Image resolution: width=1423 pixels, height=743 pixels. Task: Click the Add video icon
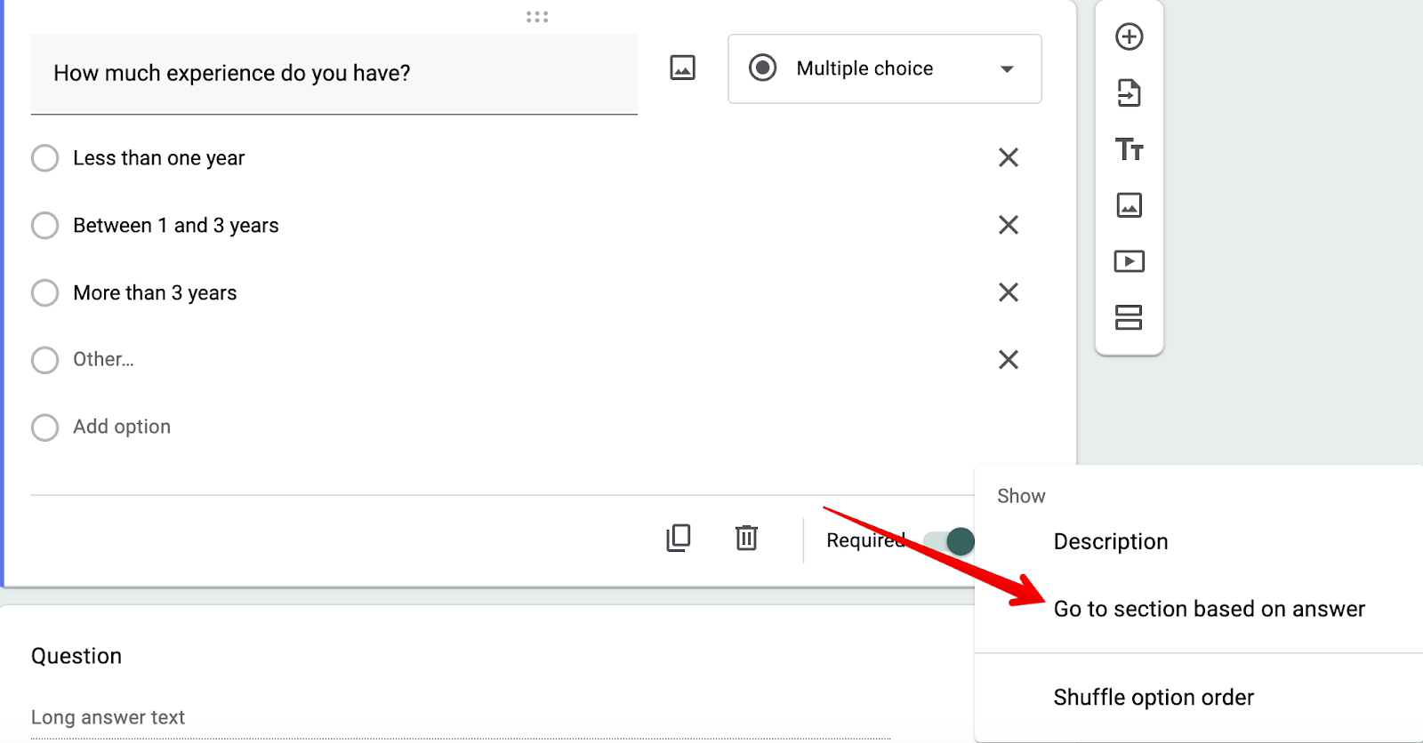1129,261
